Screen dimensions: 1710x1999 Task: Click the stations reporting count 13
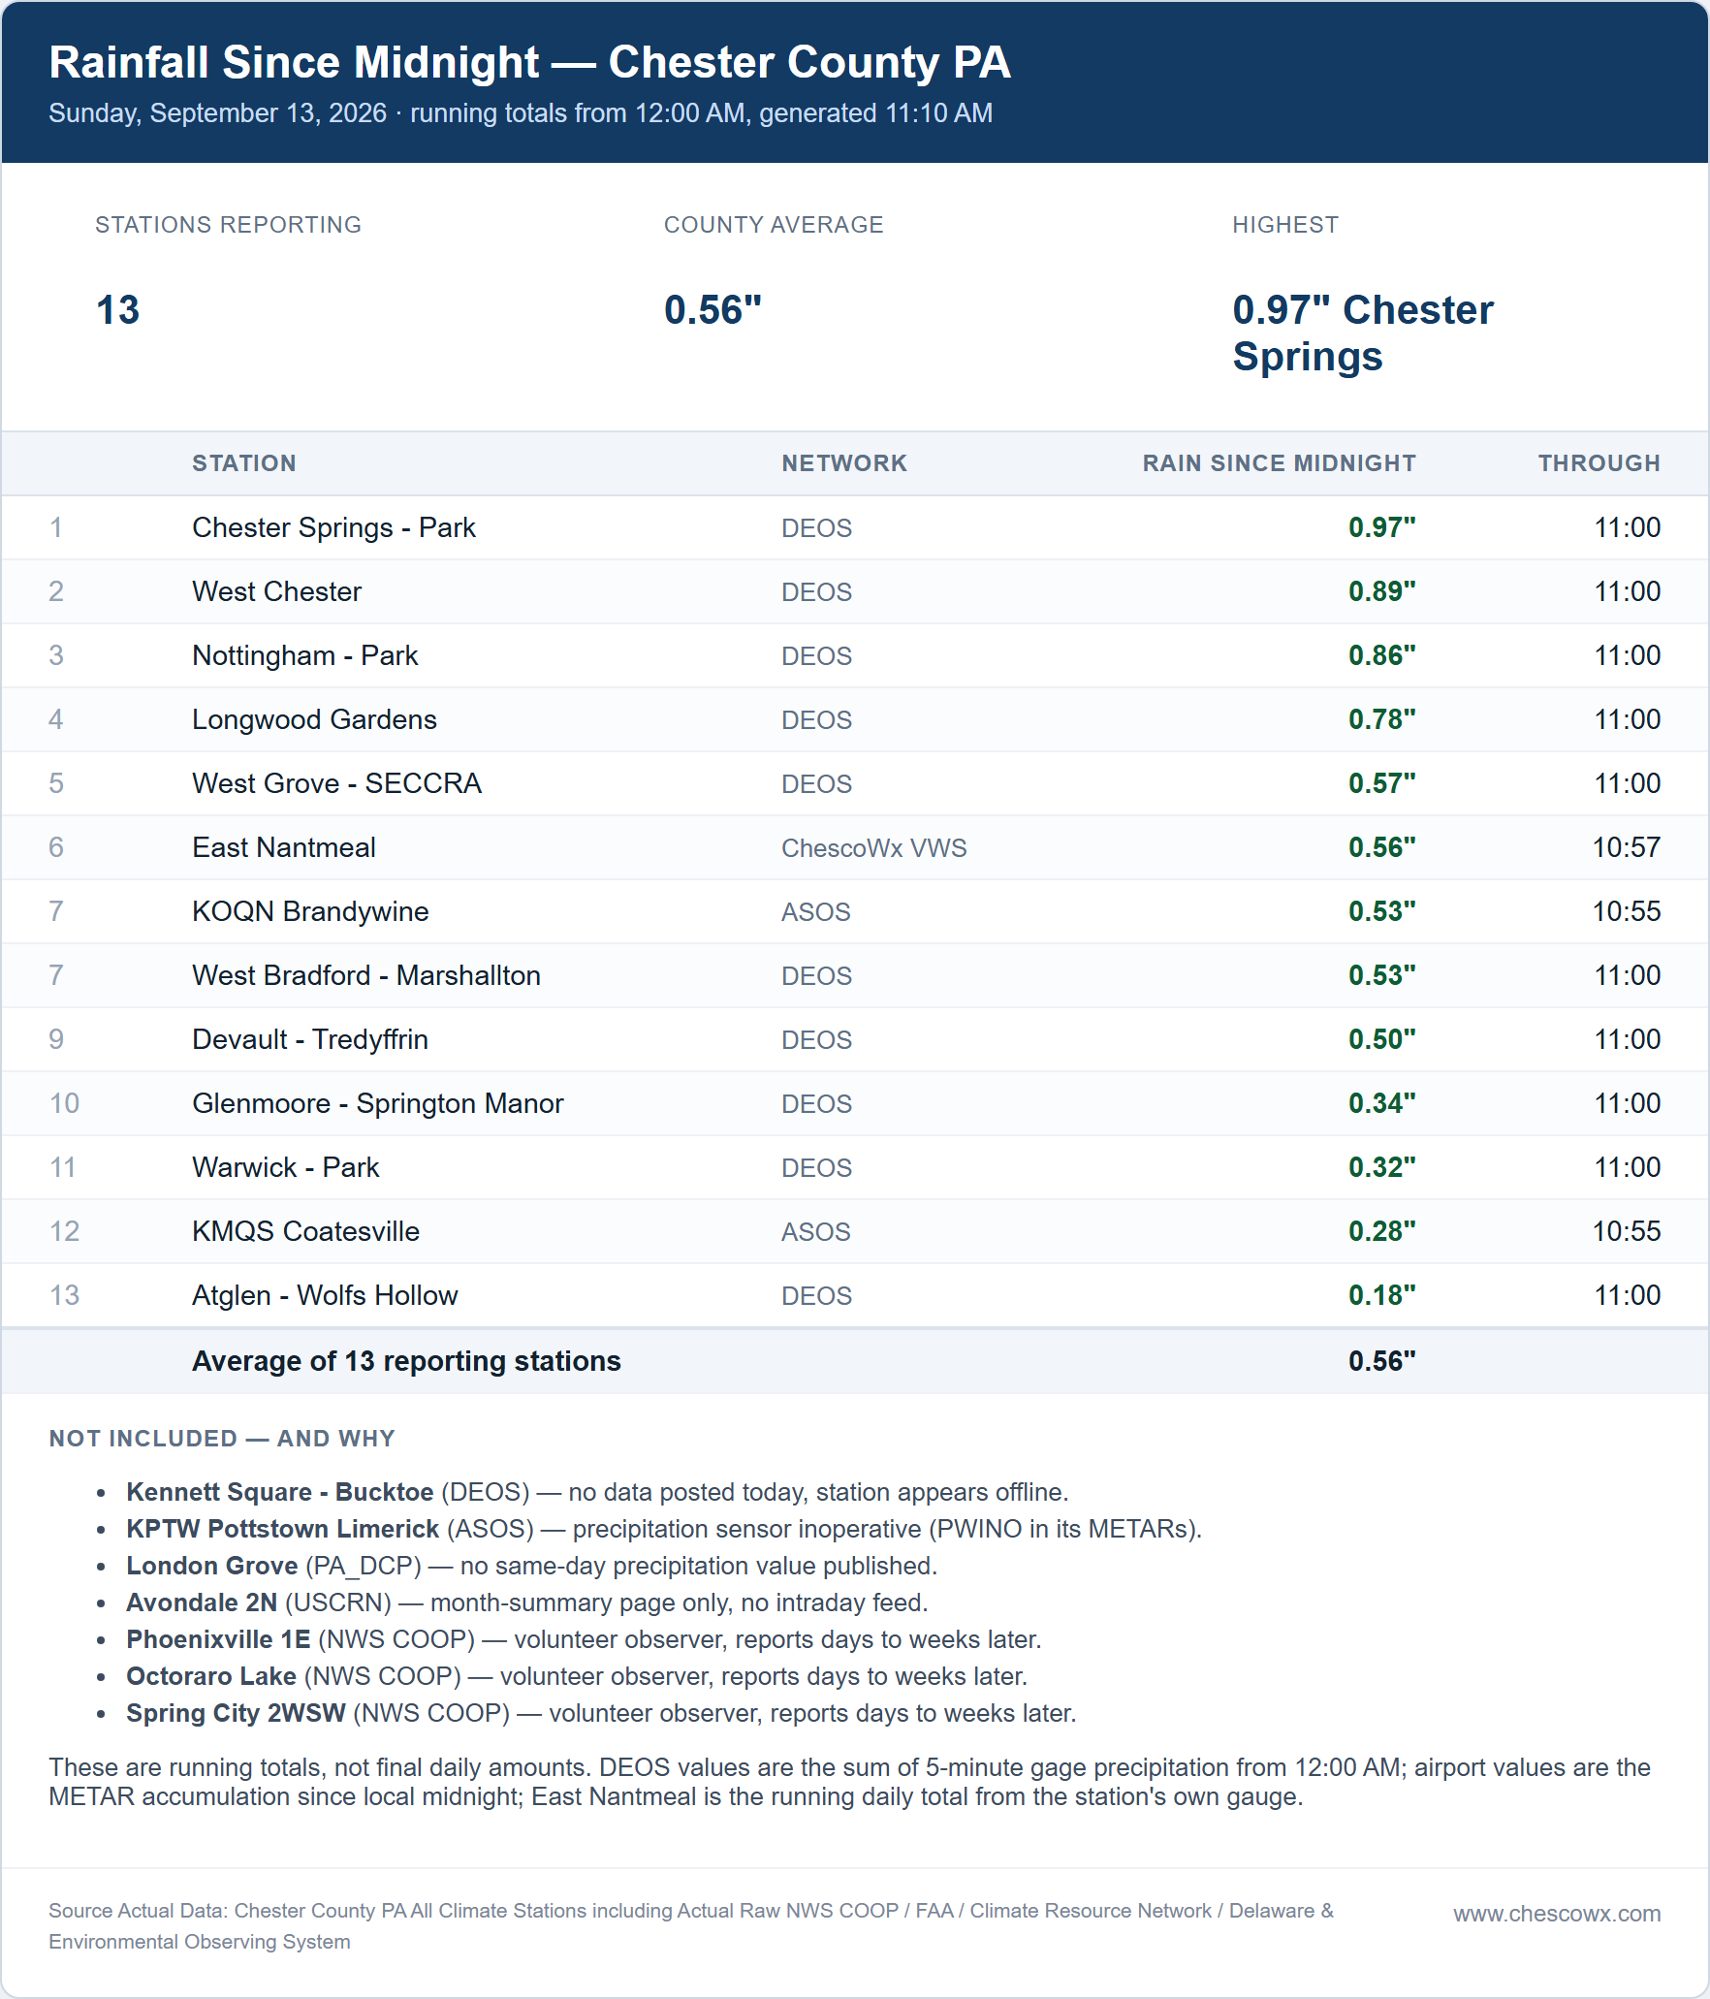pos(117,310)
